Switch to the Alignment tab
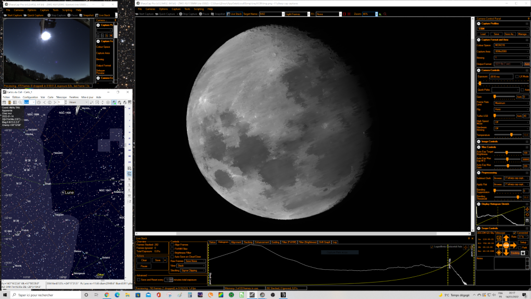The image size is (531, 299). [236, 242]
